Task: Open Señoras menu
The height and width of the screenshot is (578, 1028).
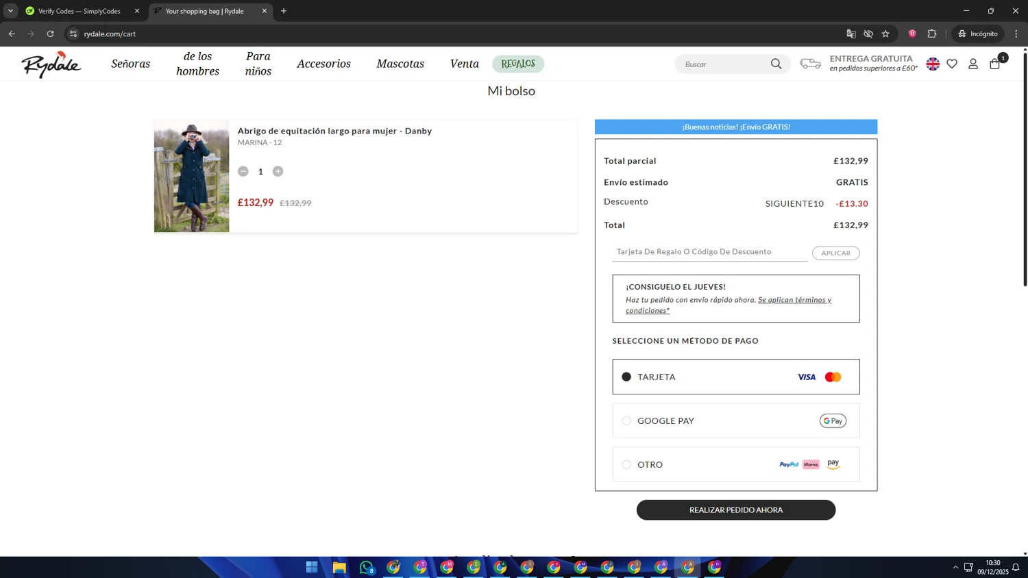Action: click(131, 64)
